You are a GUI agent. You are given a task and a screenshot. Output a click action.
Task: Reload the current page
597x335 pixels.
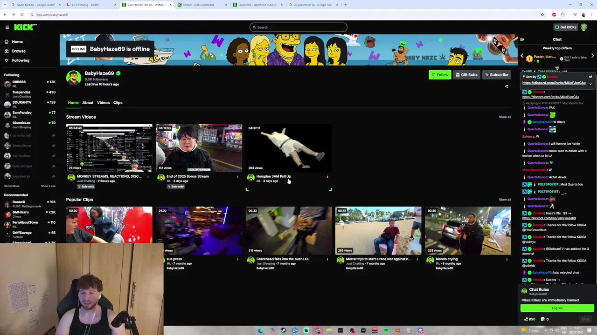[21, 15]
